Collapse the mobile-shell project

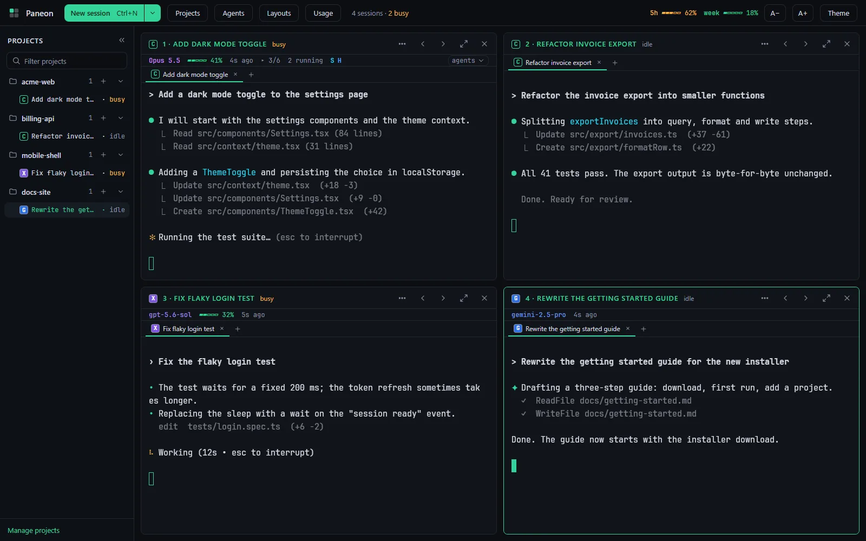click(x=121, y=155)
